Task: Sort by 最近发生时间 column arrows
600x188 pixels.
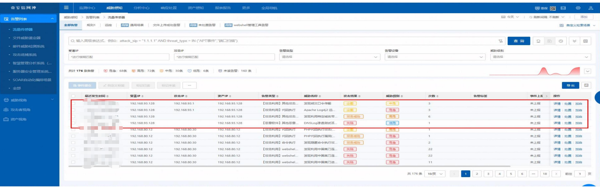Action: pyautogui.click(x=107, y=96)
